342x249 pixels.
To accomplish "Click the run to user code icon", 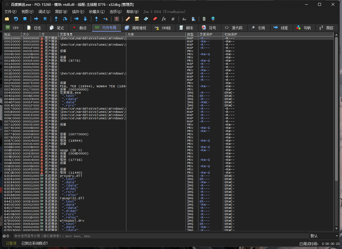I will (106, 19).
